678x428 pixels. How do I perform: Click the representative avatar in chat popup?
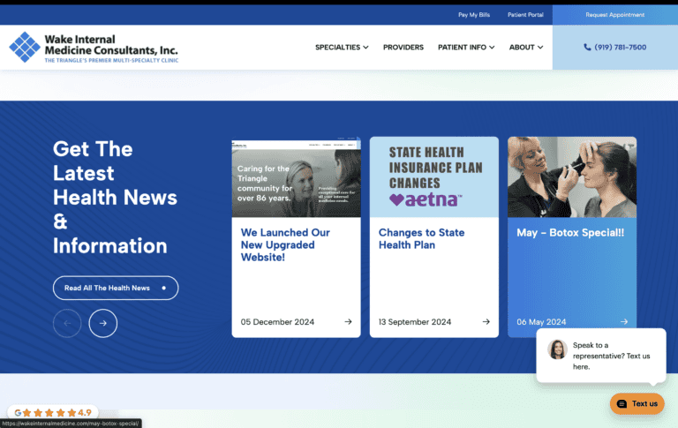(x=557, y=349)
